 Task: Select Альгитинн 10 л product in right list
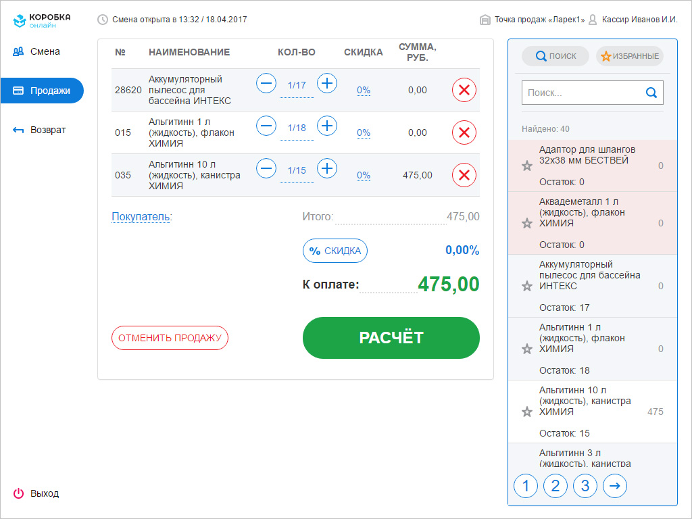(x=593, y=412)
